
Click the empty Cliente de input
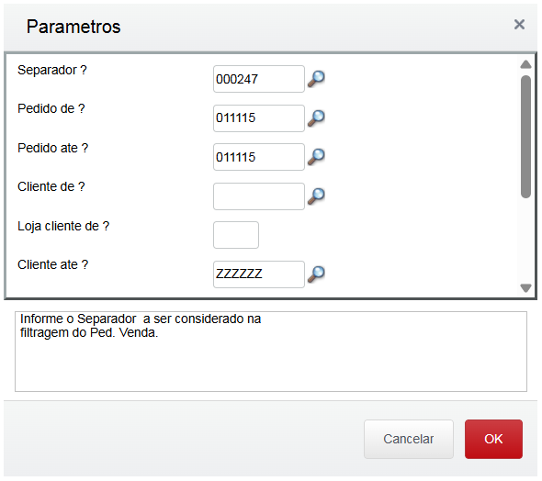[259, 196]
